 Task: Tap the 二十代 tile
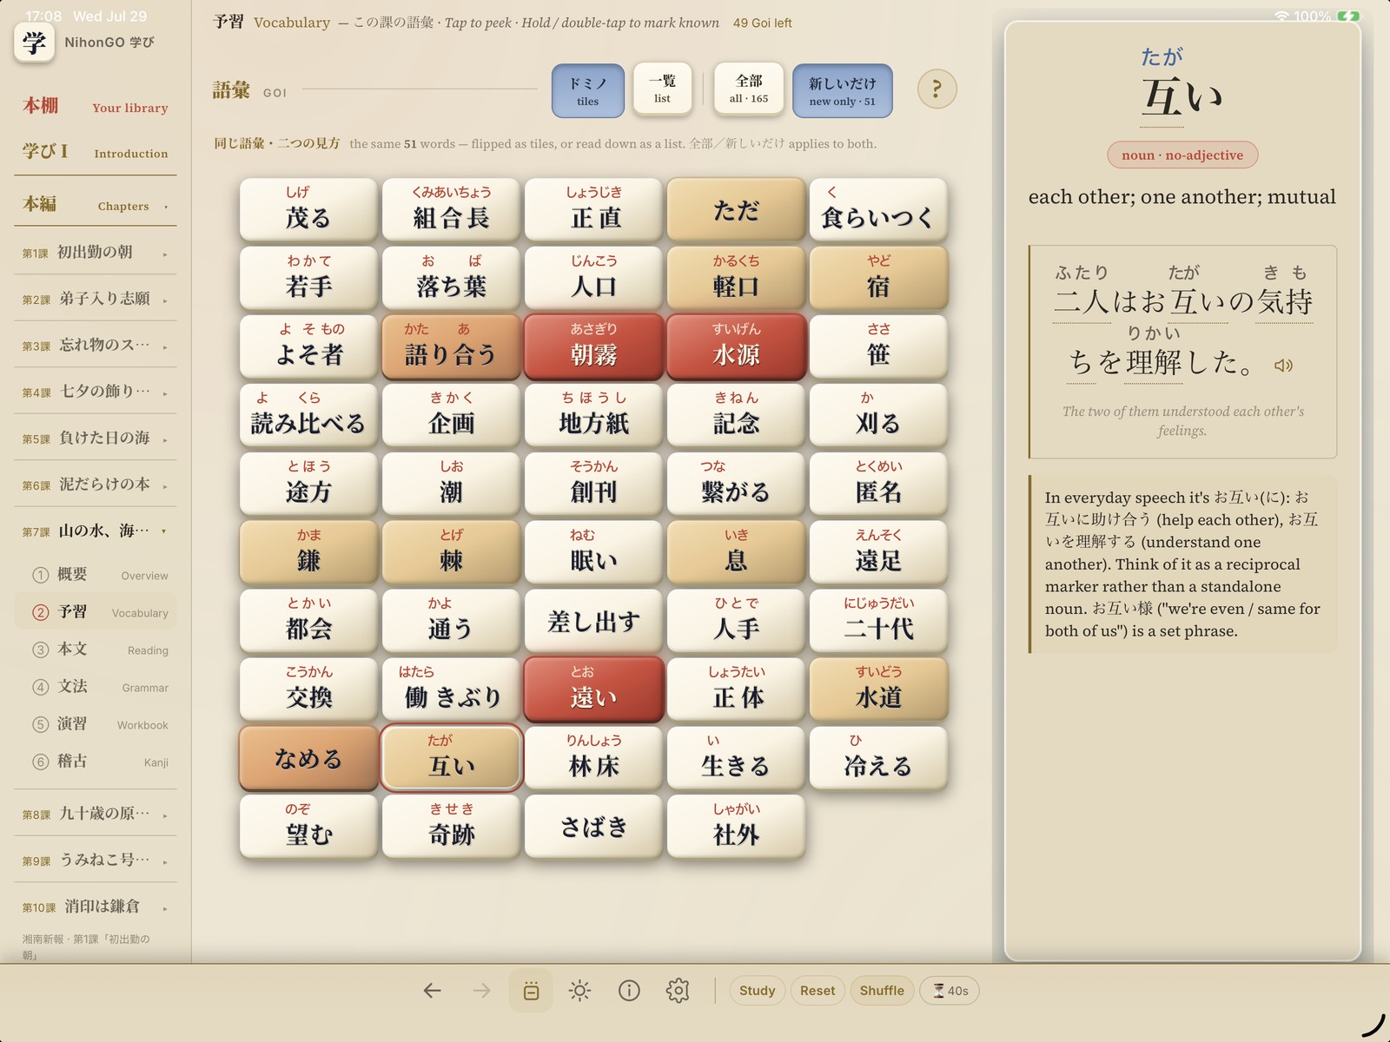point(878,621)
